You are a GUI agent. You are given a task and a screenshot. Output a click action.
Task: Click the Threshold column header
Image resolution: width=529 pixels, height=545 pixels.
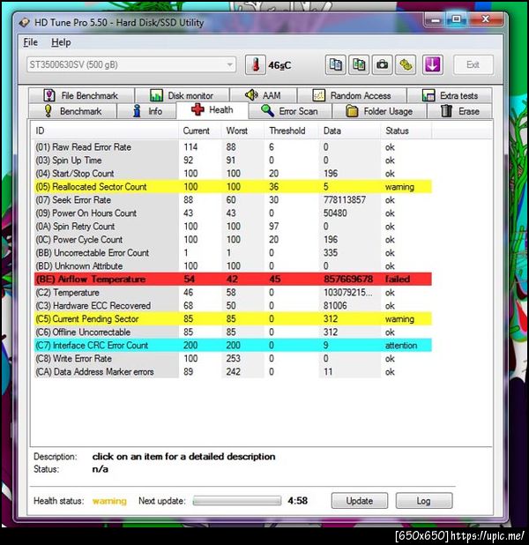click(x=291, y=131)
